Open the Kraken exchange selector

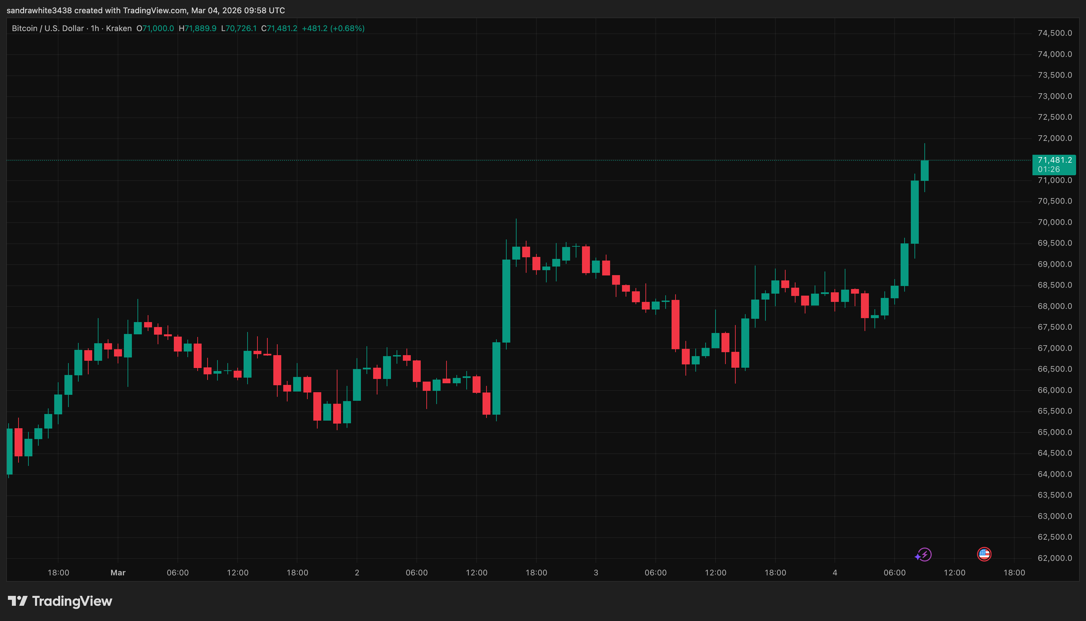click(120, 28)
